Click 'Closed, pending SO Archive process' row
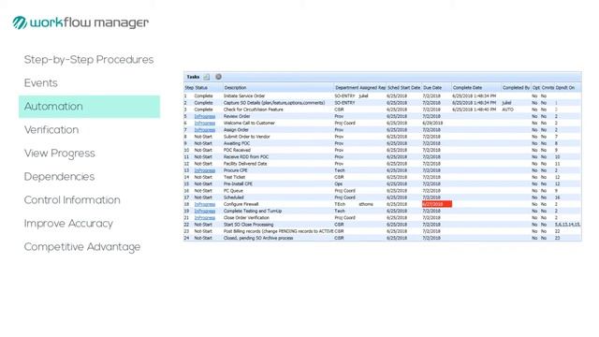 pos(383,238)
